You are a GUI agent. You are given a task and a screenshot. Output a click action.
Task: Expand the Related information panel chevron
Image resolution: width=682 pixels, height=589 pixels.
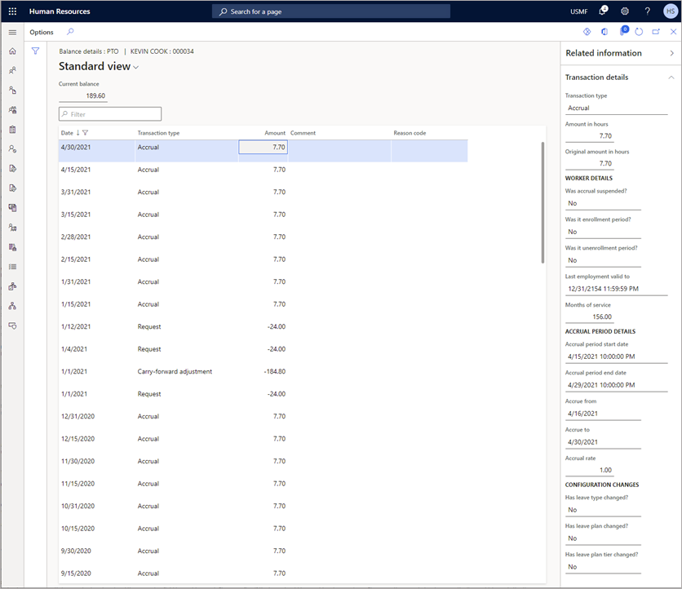[x=671, y=52]
